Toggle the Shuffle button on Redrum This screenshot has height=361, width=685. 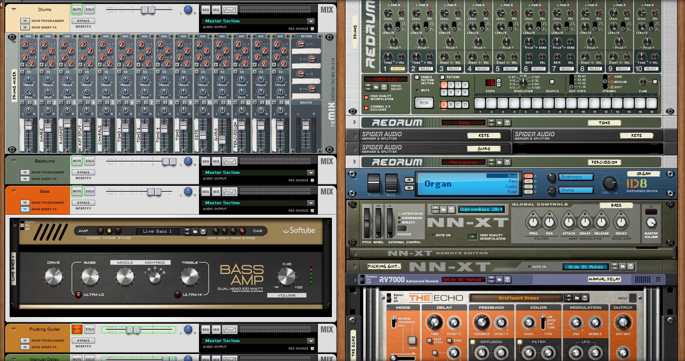[552, 82]
